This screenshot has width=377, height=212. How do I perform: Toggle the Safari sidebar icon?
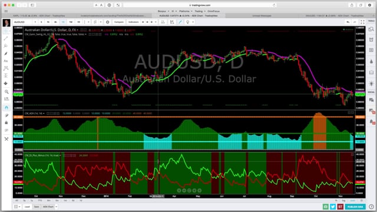tap(32, 5)
